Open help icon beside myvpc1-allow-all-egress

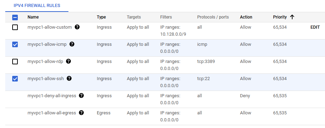[81, 113]
